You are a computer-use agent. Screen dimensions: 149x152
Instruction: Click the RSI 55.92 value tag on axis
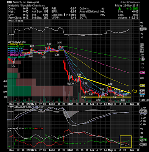click(143, 29)
